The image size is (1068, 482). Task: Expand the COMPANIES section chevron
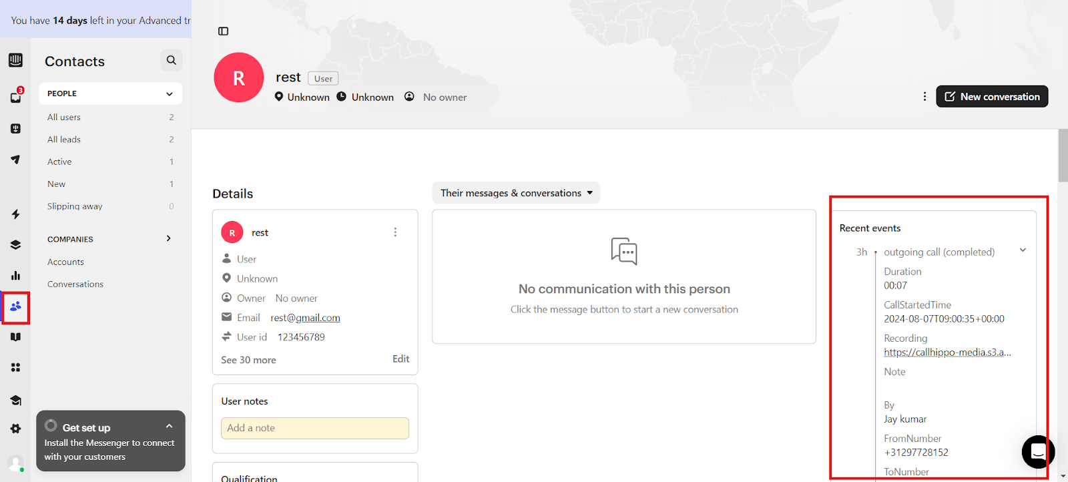point(169,238)
